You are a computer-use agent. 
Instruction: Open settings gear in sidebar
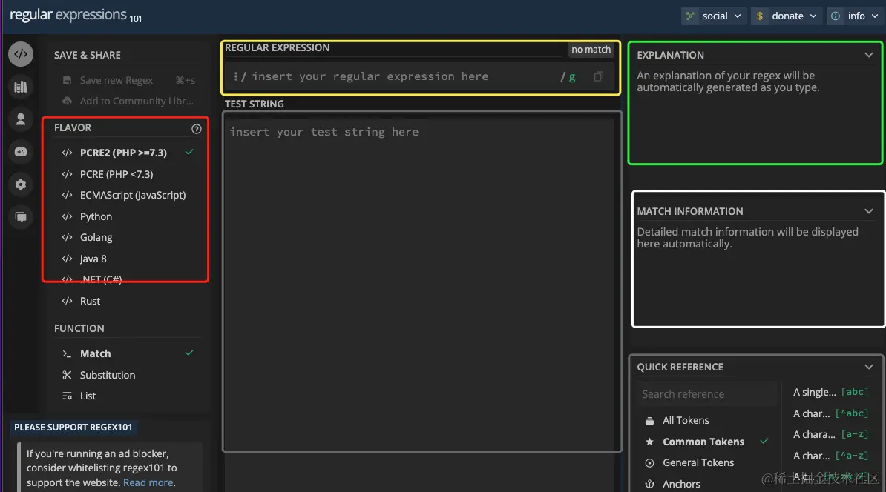(21, 184)
